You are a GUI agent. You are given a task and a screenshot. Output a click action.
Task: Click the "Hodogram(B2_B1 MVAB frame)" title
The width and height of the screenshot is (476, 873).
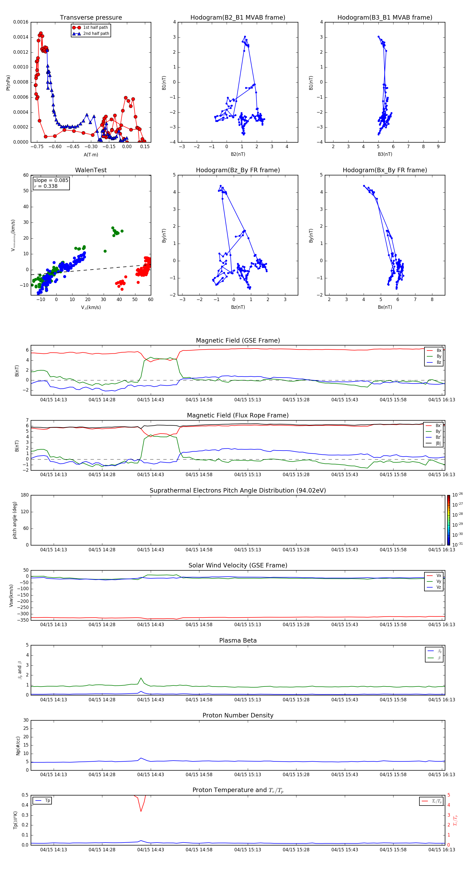coord(238,18)
